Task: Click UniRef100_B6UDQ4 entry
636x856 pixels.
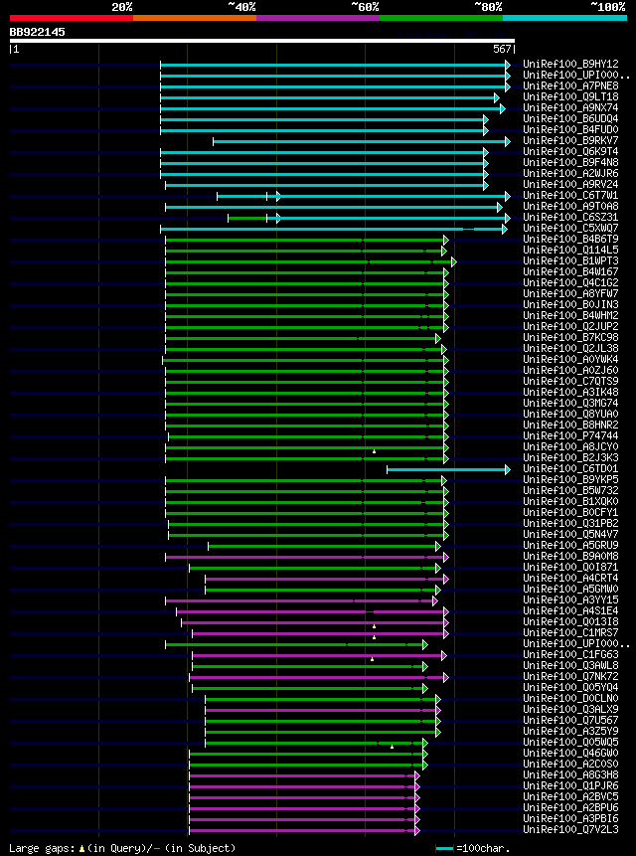Action: [570, 119]
